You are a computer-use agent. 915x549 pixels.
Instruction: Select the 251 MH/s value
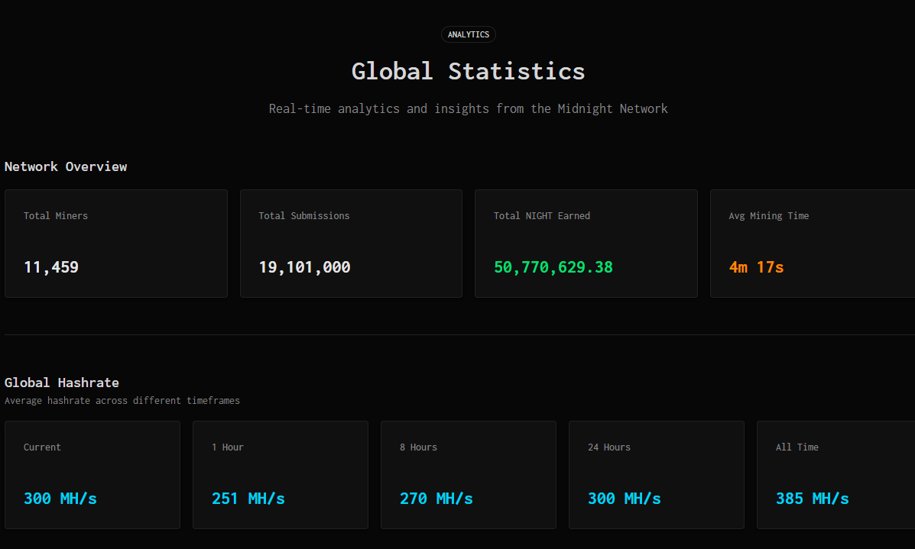pyautogui.click(x=248, y=499)
